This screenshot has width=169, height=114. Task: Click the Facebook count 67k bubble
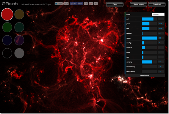[x=86, y=4]
